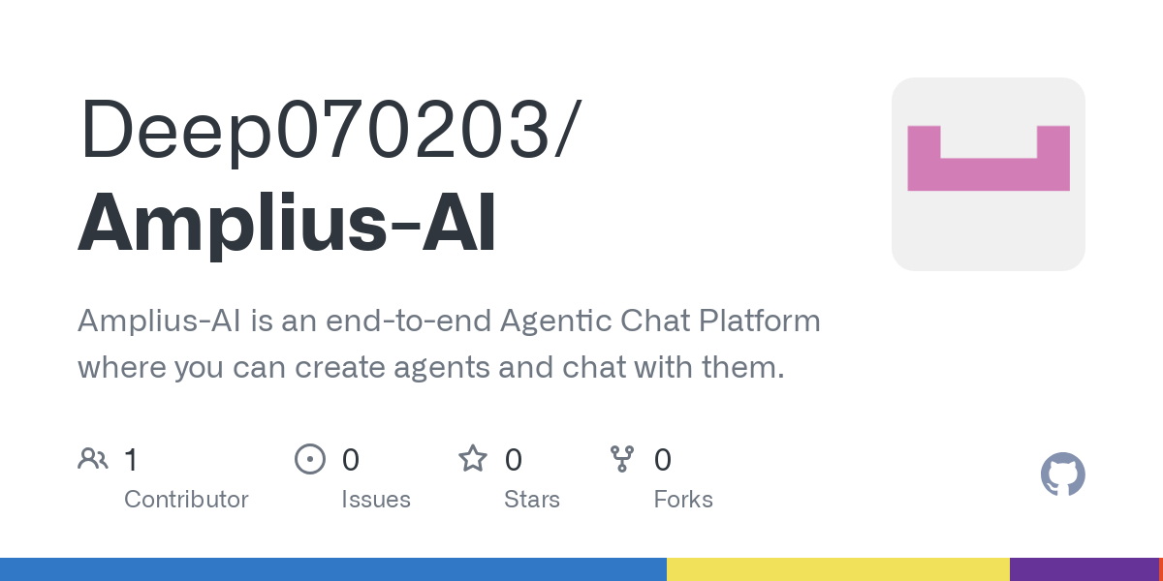Viewport: 1163px width, 581px height.
Task: Click the purple language bar segment
Action: pyautogui.click(x=1084, y=569)
